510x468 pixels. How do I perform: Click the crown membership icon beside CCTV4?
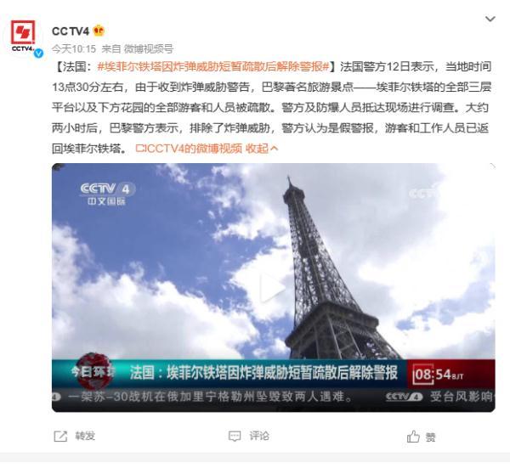click(99, 31)
